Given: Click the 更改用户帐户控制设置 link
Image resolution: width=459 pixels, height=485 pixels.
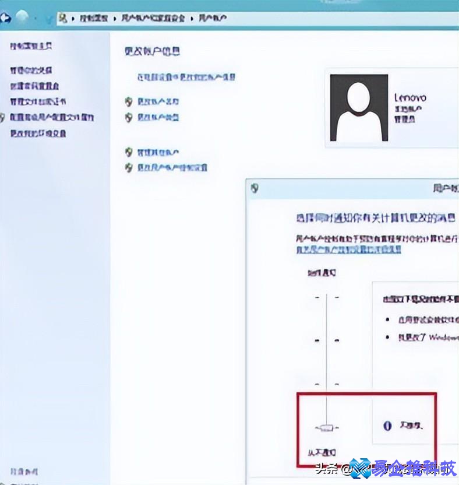Looking at the screenshot, I should (172, 168).
